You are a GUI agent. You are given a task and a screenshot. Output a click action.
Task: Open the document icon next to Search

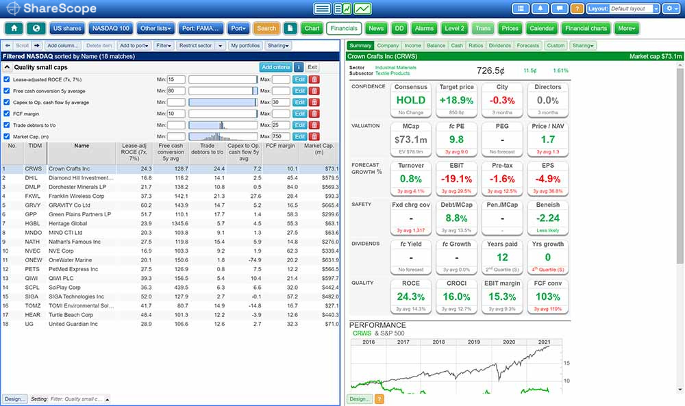click(290, 29)
